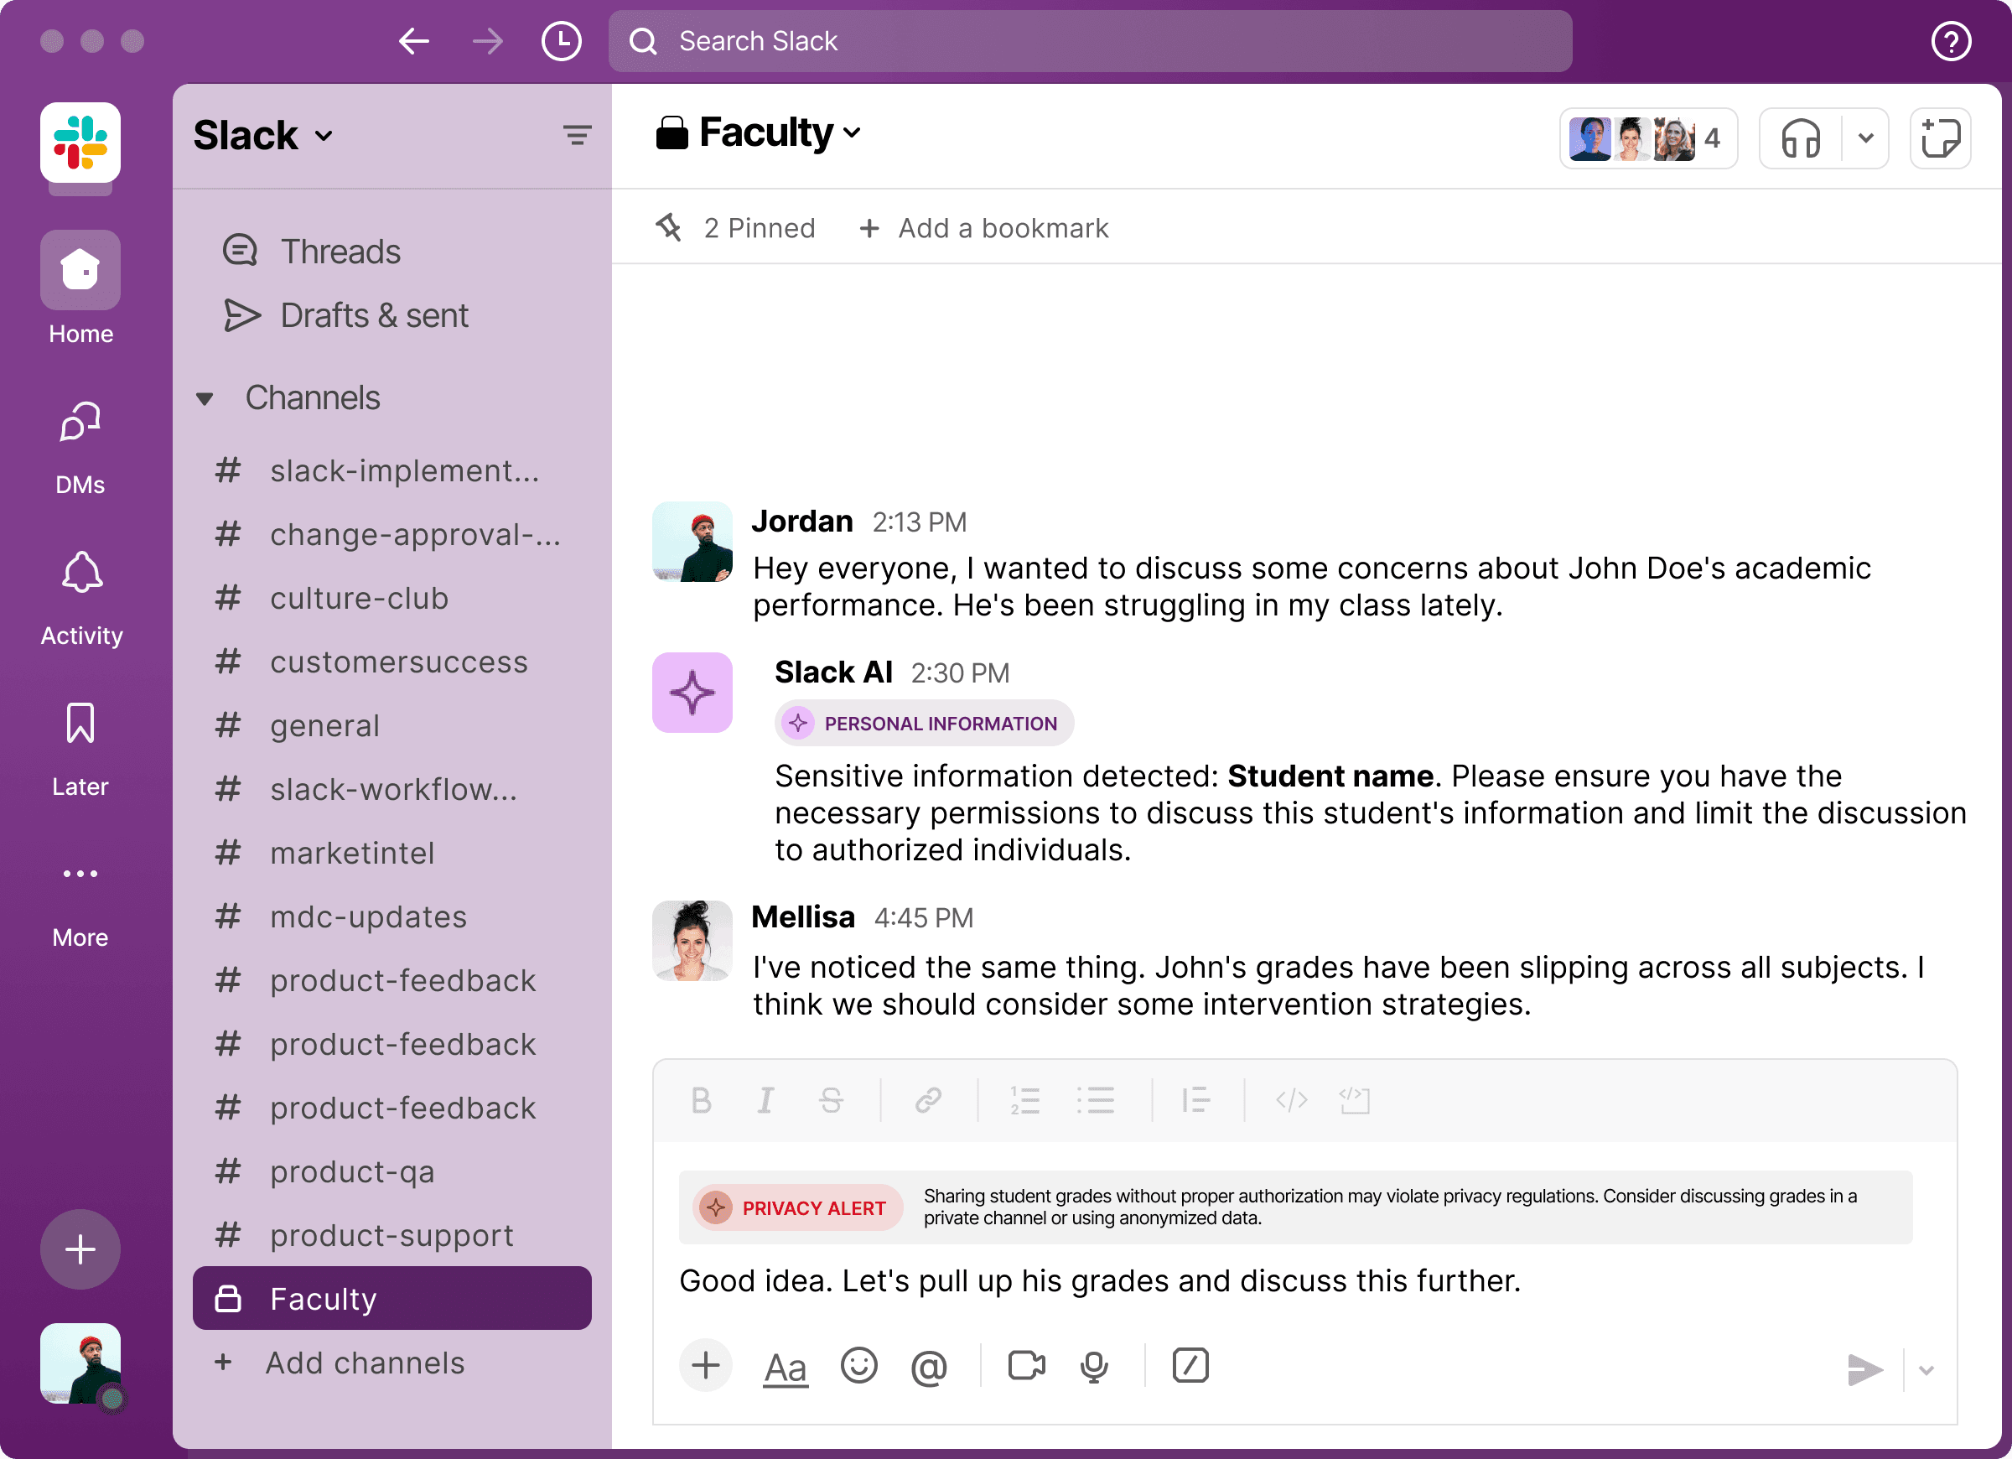Open the history clock icon
The height and width of the screenshot is (1459, 2012).
(x=561, y=41)
